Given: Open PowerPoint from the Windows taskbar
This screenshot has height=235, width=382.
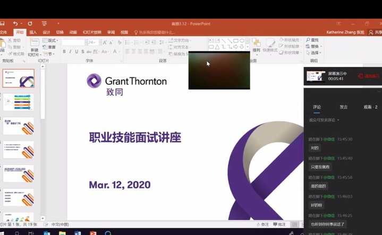Looking at the screenshot, I should click(x=93, y=232).
